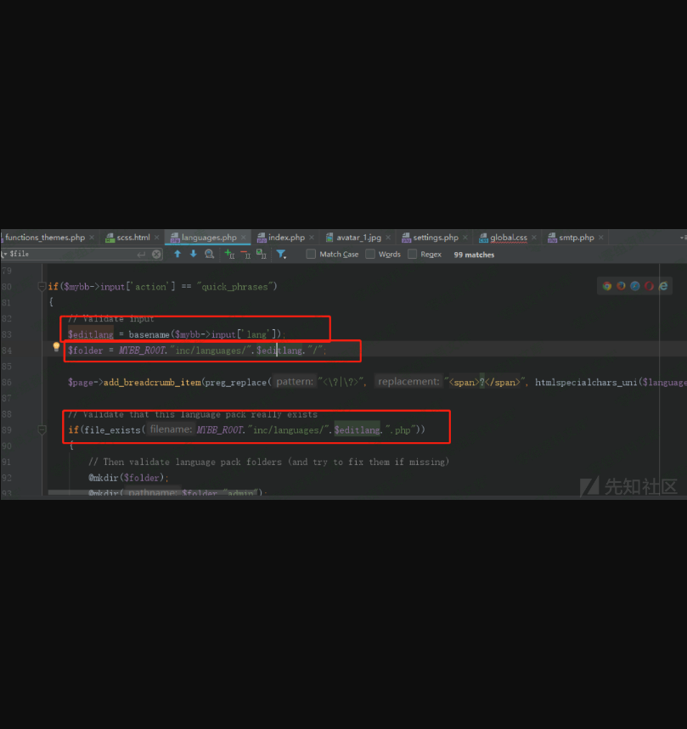
Task: Collapse the file_exists block at line 89
Action: [x=42, y=431]
